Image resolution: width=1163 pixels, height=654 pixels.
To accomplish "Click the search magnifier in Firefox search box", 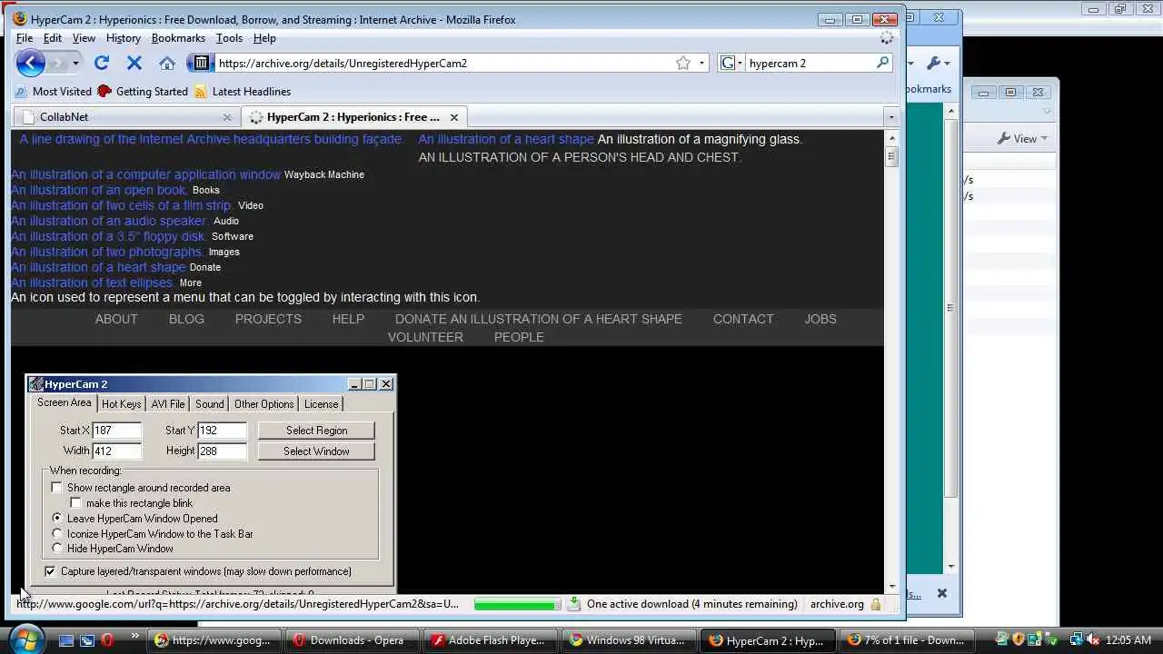I will [882, 63].
